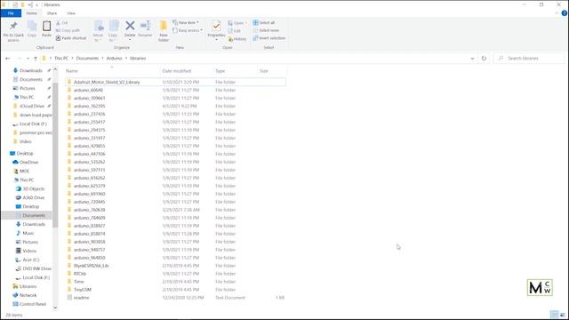
Task: Switch to the Share ribbon tab
Action: (52, 13)
